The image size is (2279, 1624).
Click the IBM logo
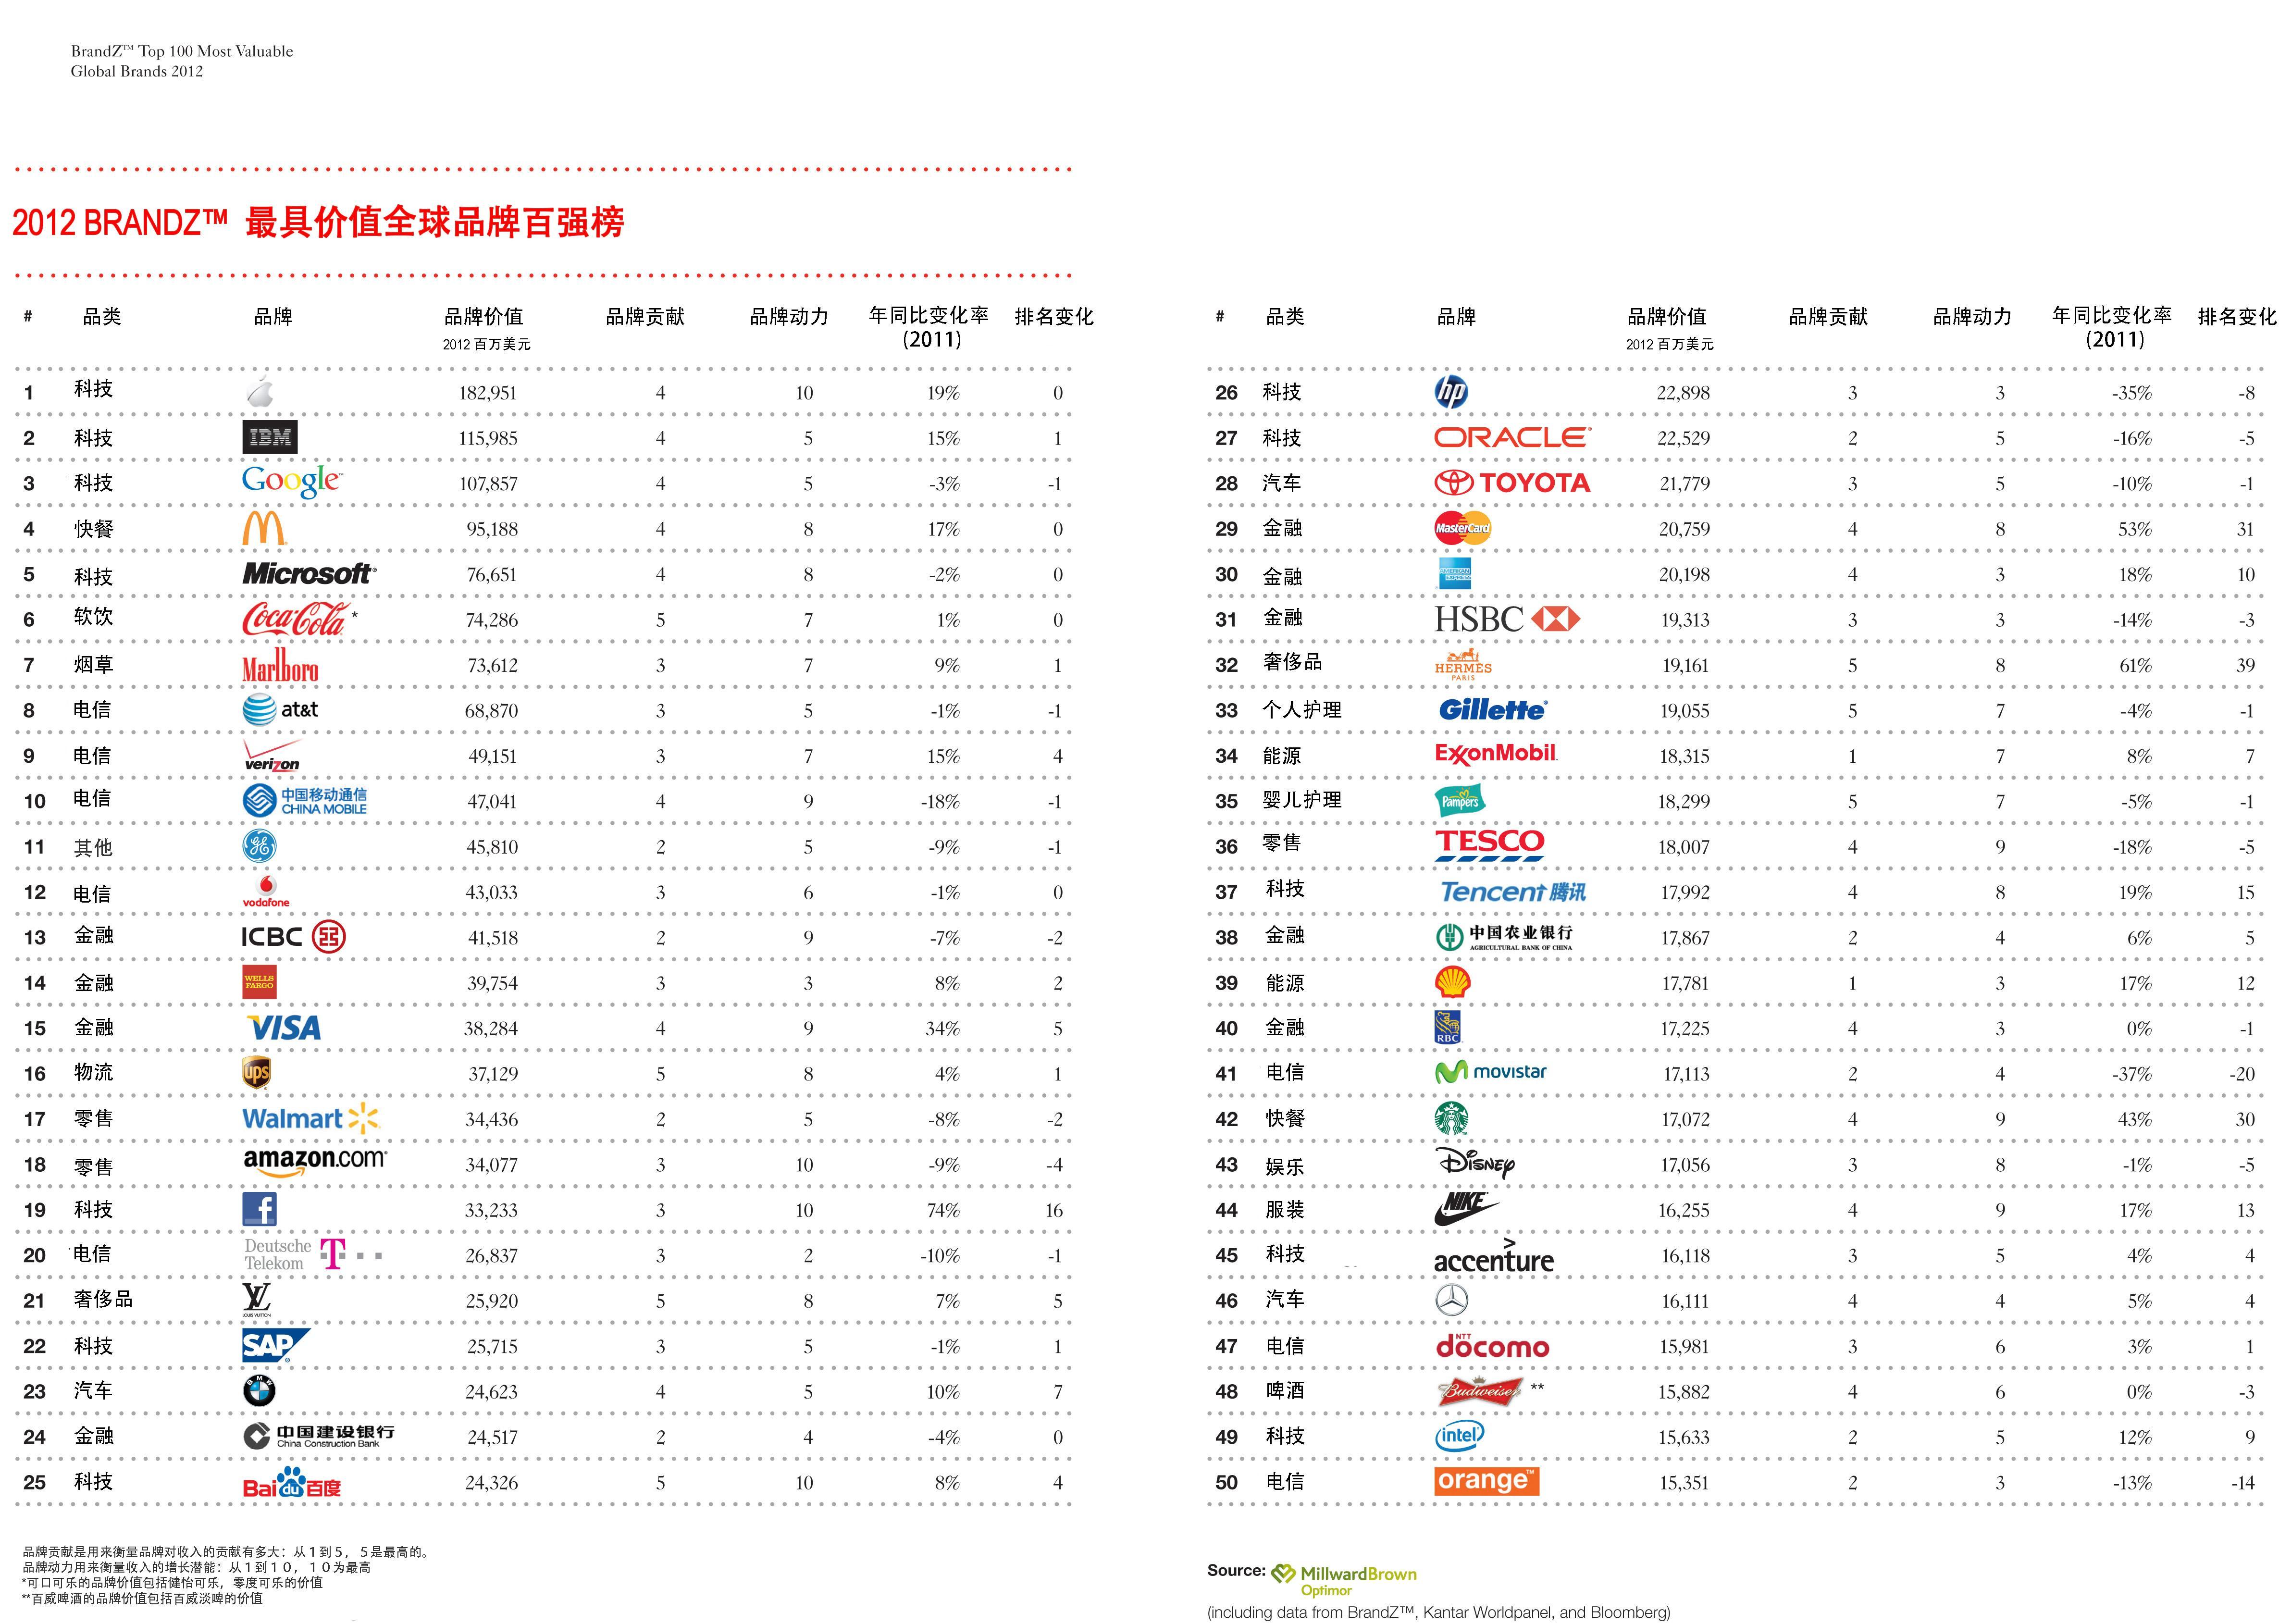point(269,437)
